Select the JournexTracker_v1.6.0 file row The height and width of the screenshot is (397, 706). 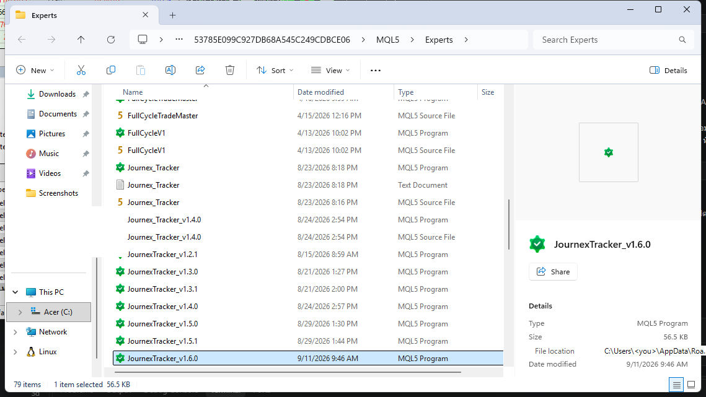pyautogui.click(x=308, y=358)
